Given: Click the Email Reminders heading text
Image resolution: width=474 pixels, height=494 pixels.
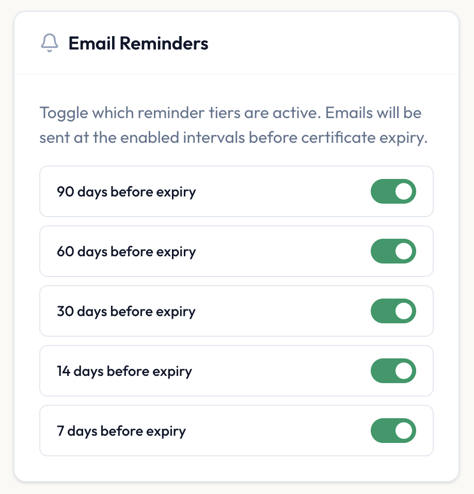Looking at the screenshot, I should [138, 43].
